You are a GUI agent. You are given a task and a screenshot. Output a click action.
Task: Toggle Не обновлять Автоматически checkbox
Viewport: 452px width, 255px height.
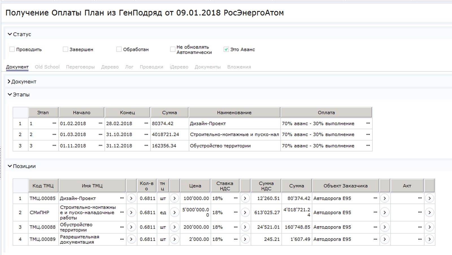173,49
